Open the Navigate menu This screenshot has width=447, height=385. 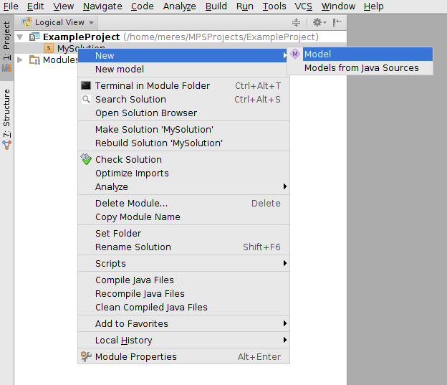(102, 6)
